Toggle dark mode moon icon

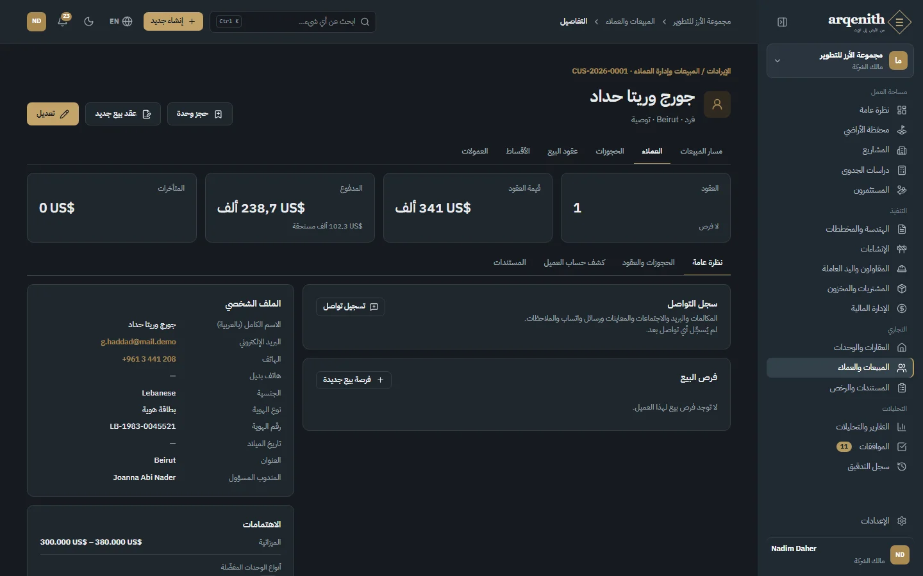pos(89,21)
